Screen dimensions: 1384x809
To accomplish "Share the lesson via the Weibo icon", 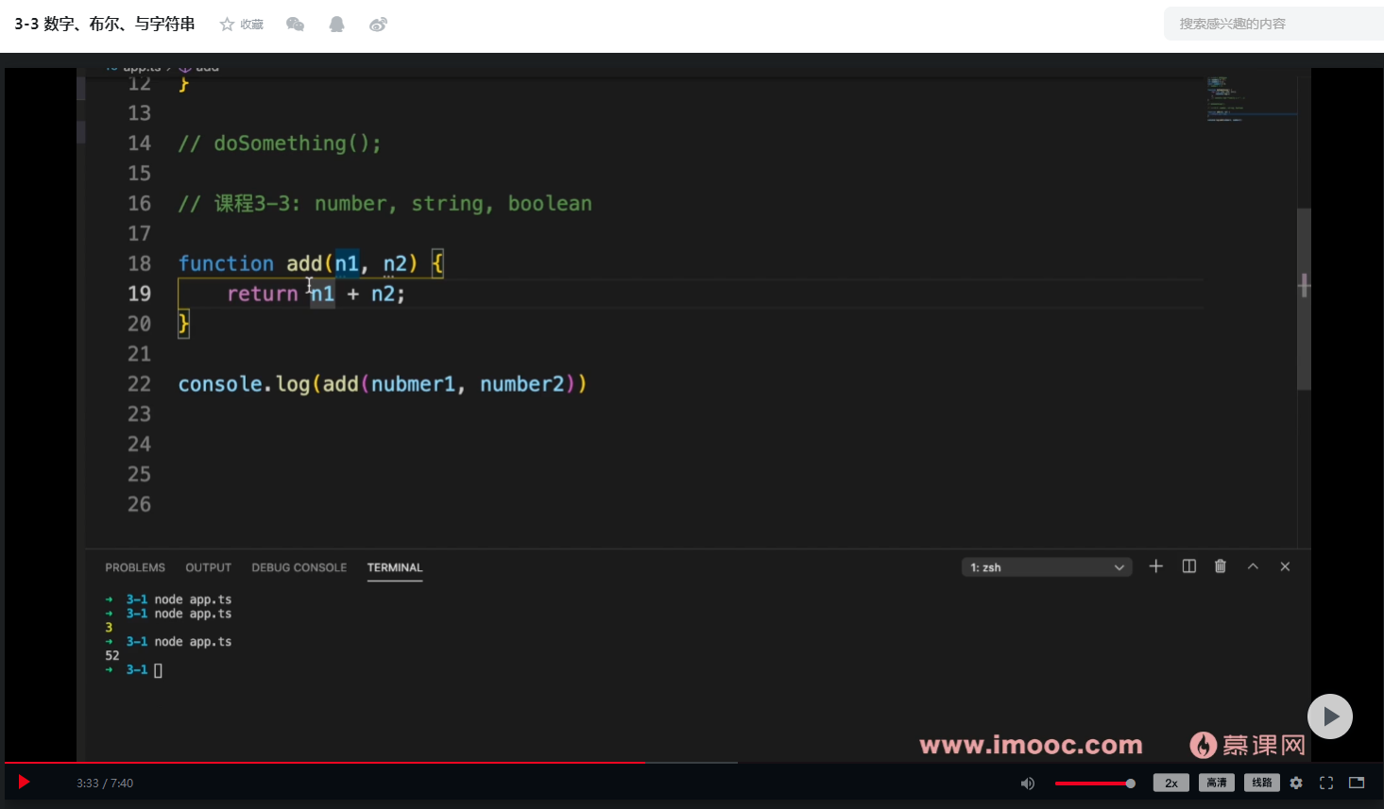I will coord(378,25).
